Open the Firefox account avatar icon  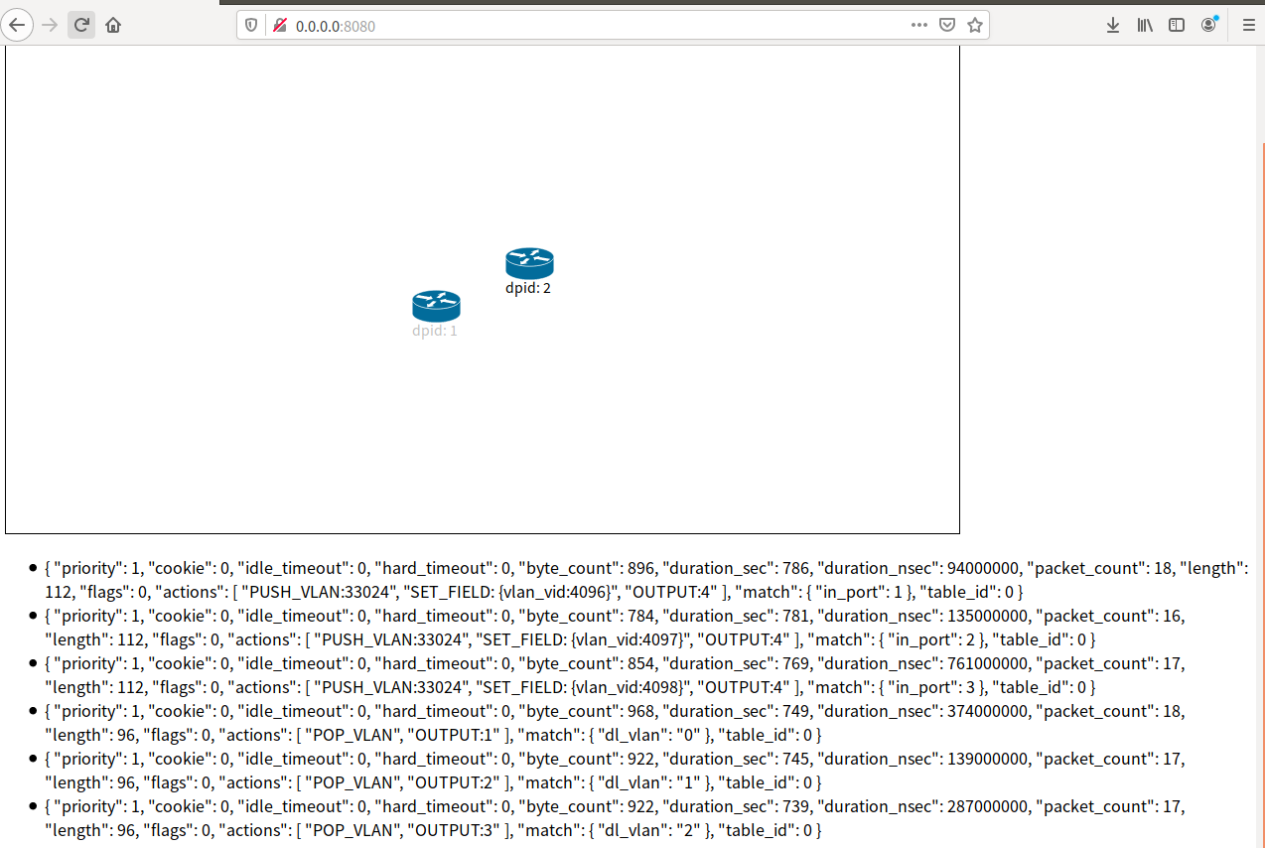[1208, 25]
